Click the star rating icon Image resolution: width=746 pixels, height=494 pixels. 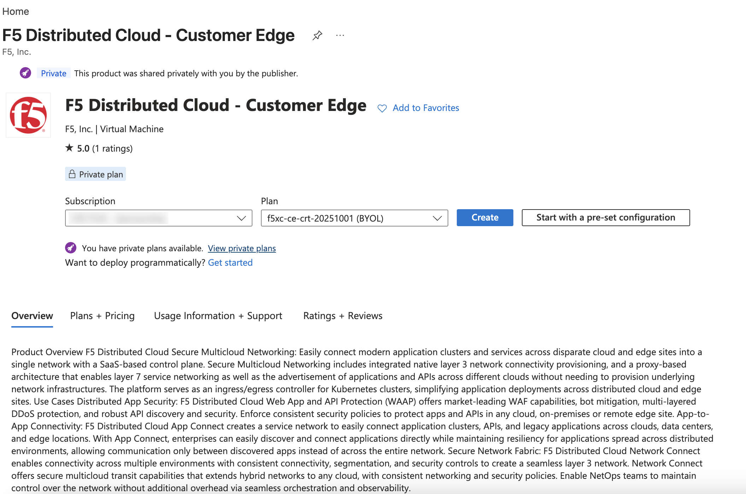pos(69,148)
